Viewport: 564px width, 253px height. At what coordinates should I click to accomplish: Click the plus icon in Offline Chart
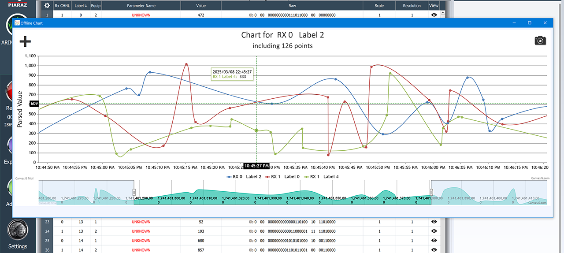click(25, 41)
